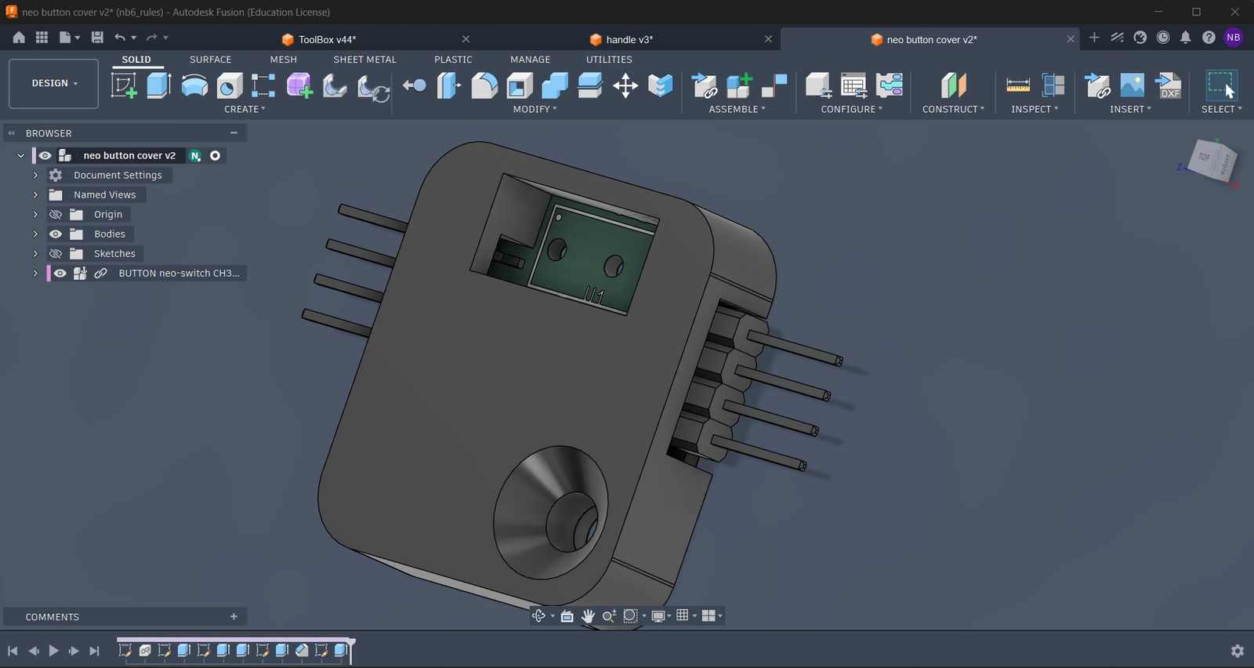This screenshot has width=1254, height=668.
Task: Expand the Document Settings node
Action: (x=35, y=176)
